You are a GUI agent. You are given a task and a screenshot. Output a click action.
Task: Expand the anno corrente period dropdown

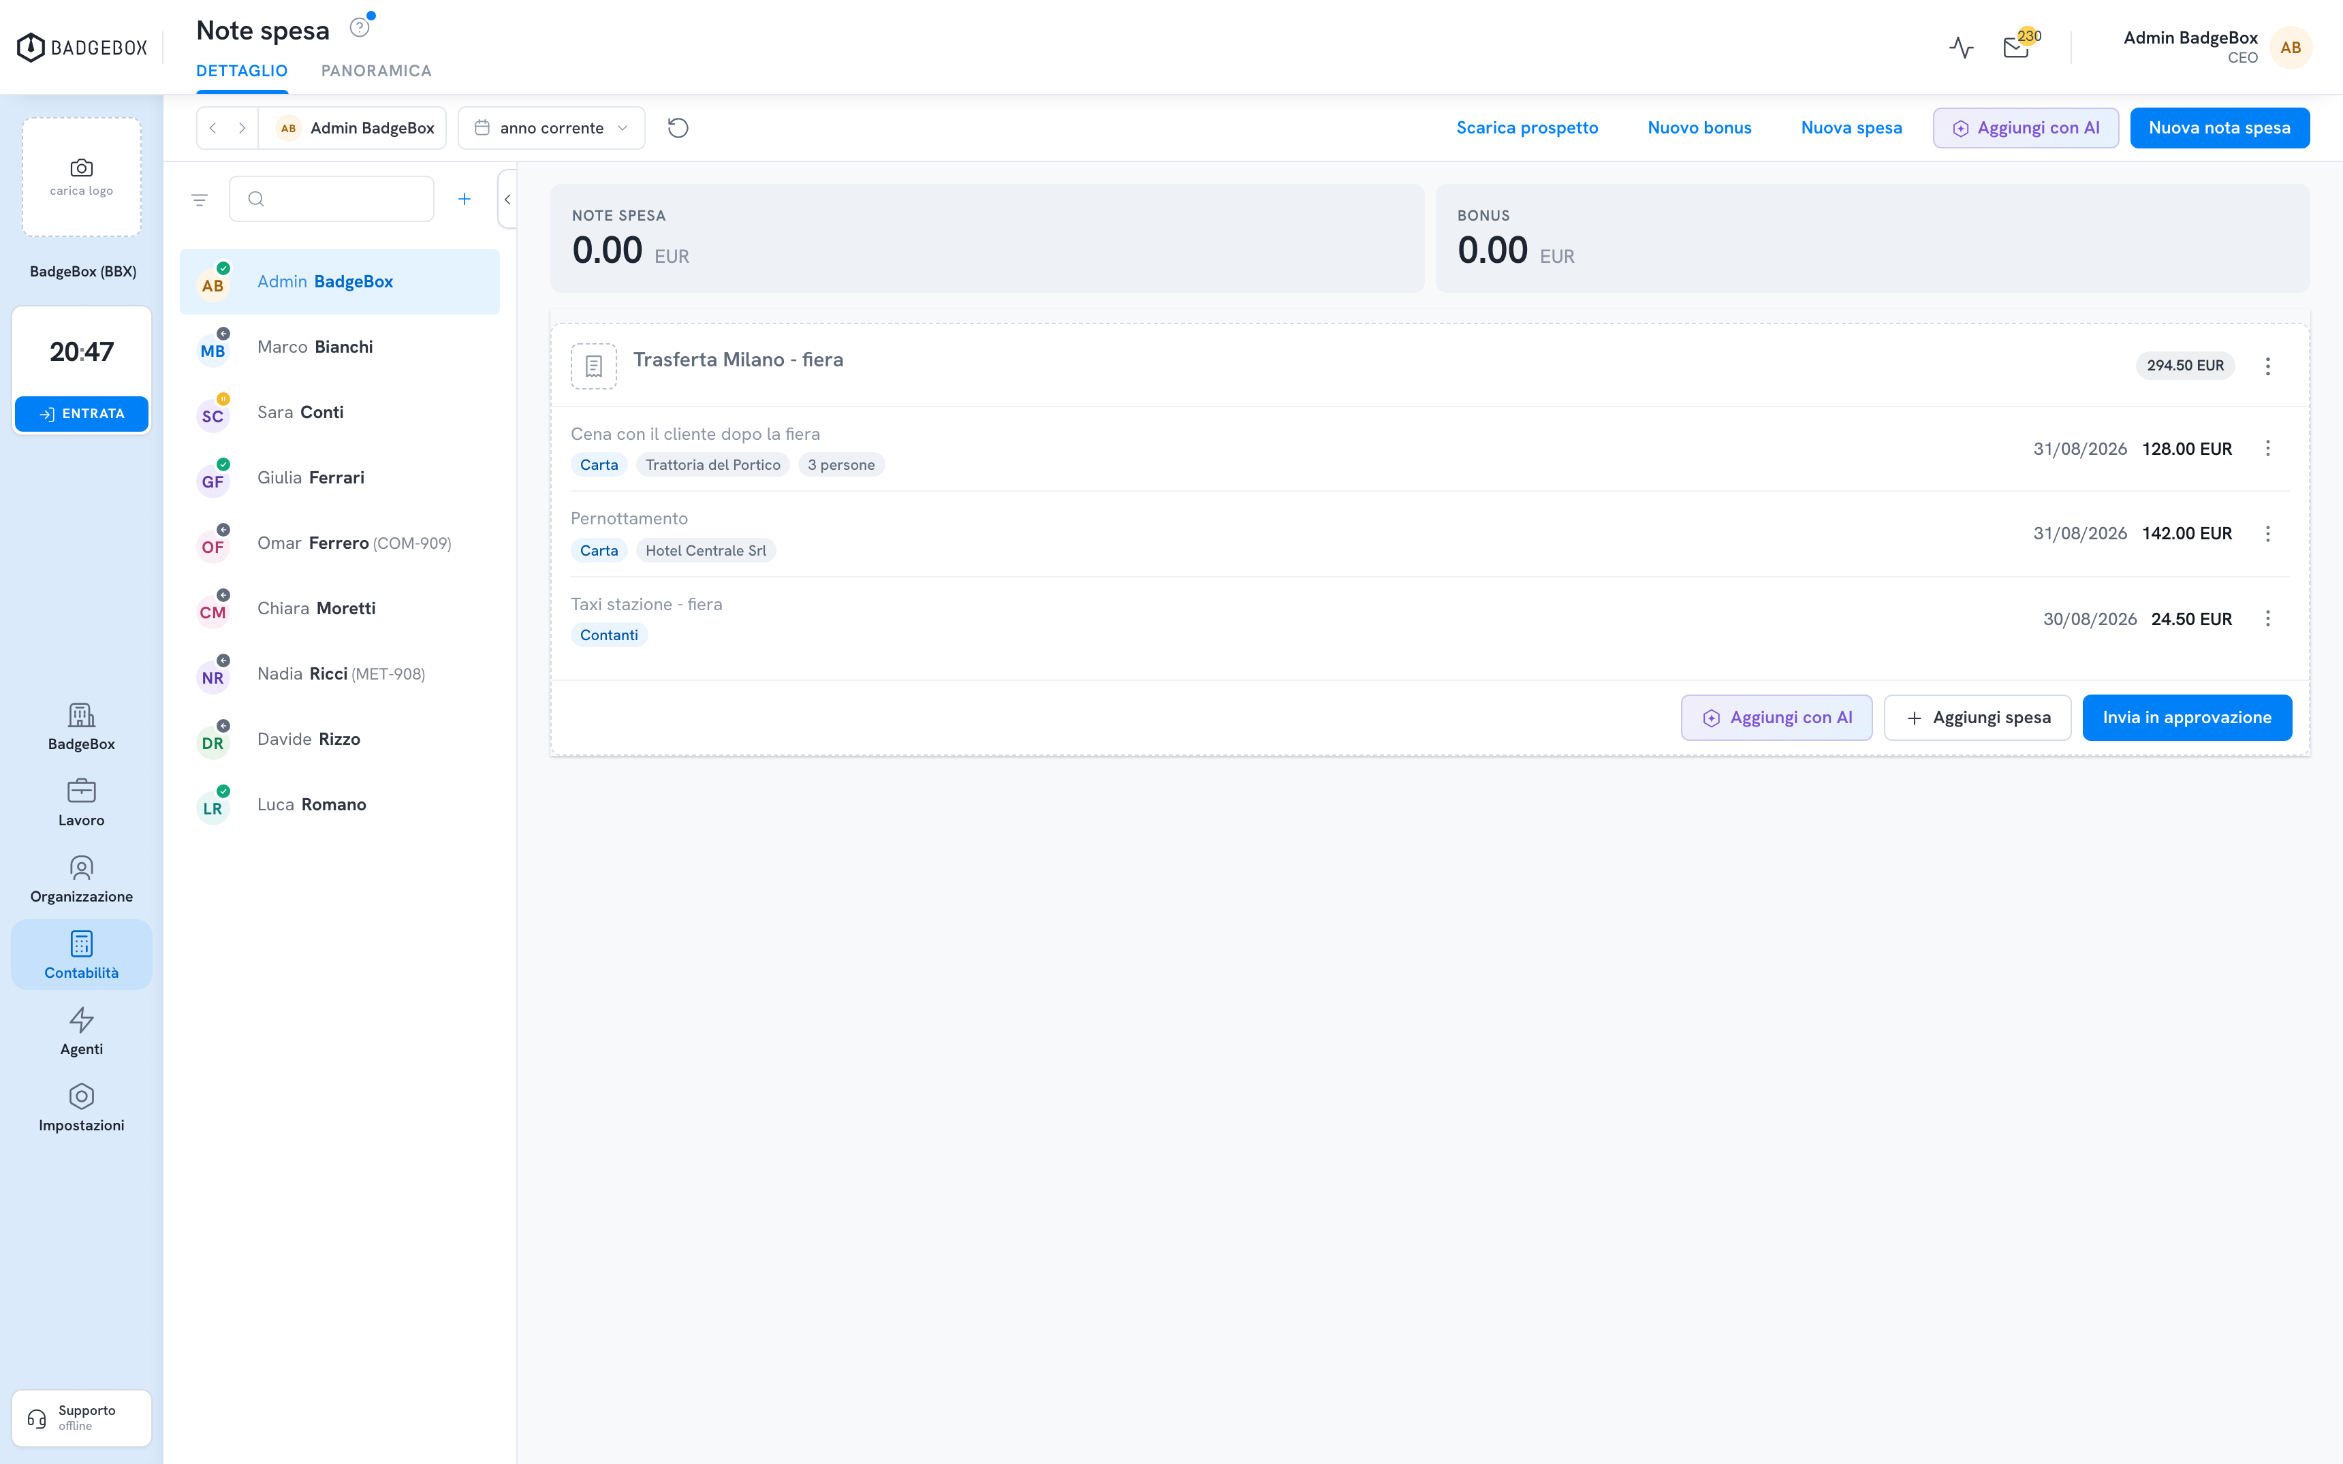point(551,128)
